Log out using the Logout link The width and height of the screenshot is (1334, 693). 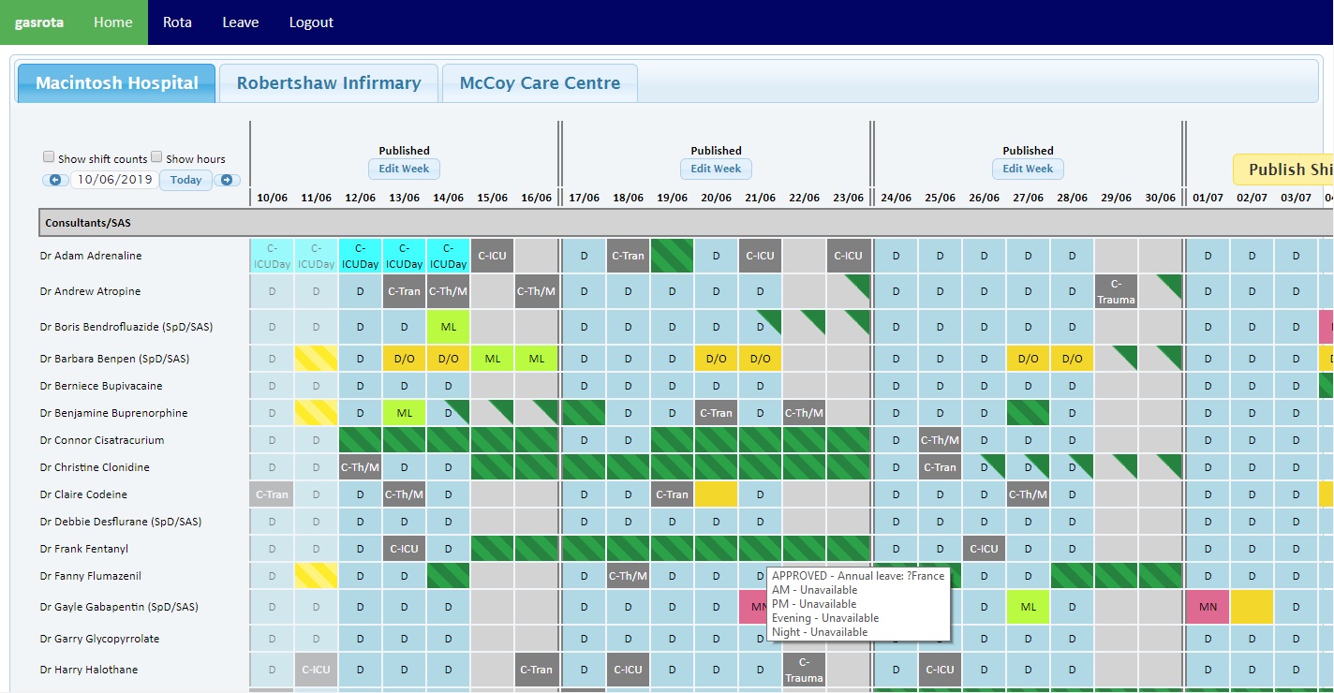tap(311, 22)
